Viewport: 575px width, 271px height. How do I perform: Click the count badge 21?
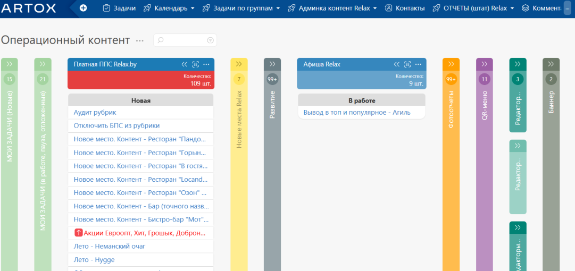click(43, 79)
